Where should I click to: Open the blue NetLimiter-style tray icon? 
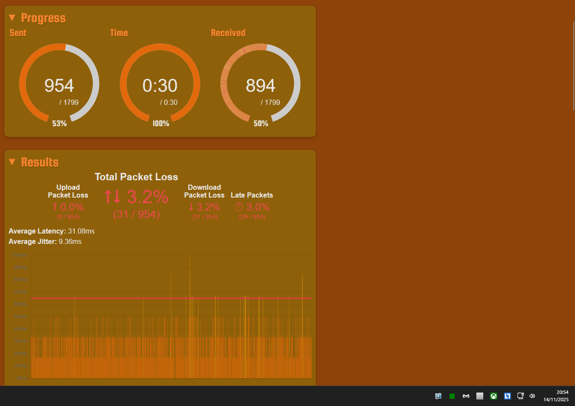[508, 396]
